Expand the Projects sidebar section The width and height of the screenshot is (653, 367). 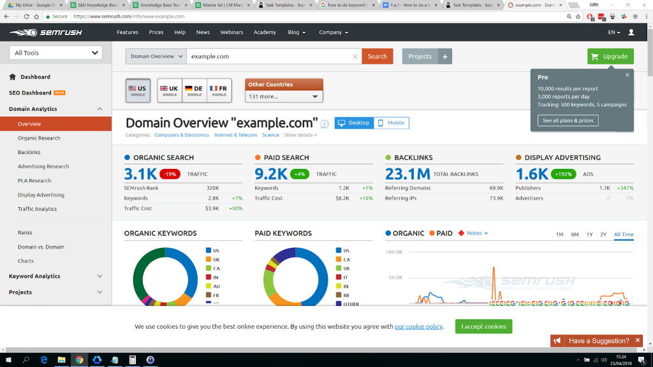[99, 292]
